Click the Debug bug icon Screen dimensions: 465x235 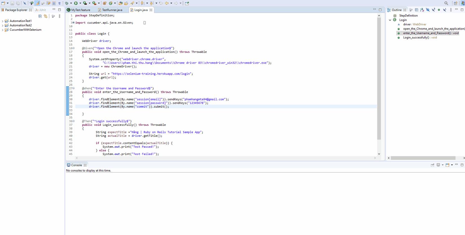pos(67,3)
